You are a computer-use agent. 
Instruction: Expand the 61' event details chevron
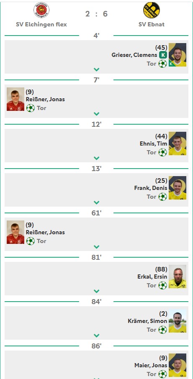[96, 247]
